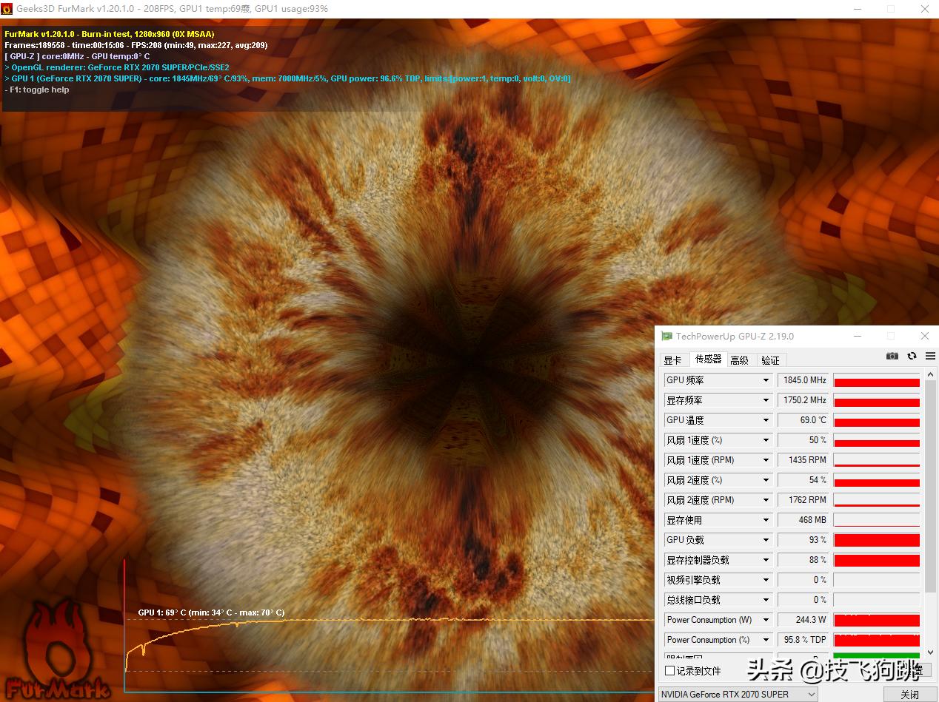Click the refresh sensors icon in GPU-Z

click(x=912, y=356)
